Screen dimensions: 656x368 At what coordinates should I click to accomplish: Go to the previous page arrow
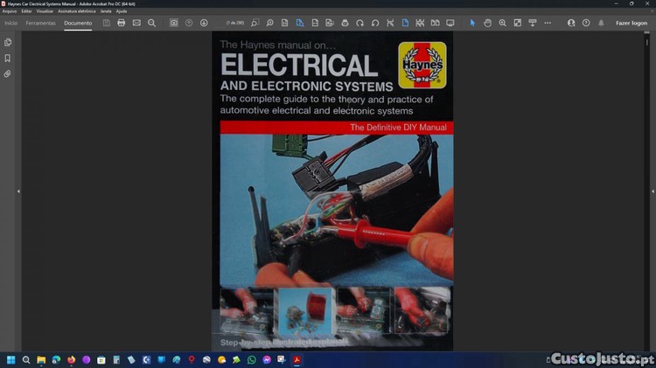point(189,23)
